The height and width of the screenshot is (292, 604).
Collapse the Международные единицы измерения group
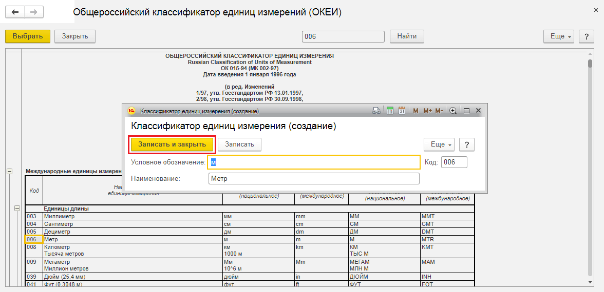point(10,172)
